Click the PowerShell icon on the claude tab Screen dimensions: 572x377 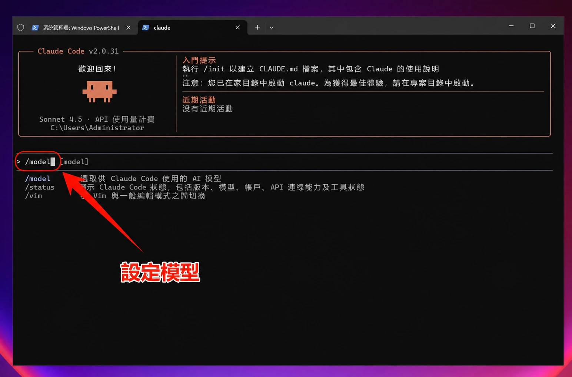pos(146,27)
